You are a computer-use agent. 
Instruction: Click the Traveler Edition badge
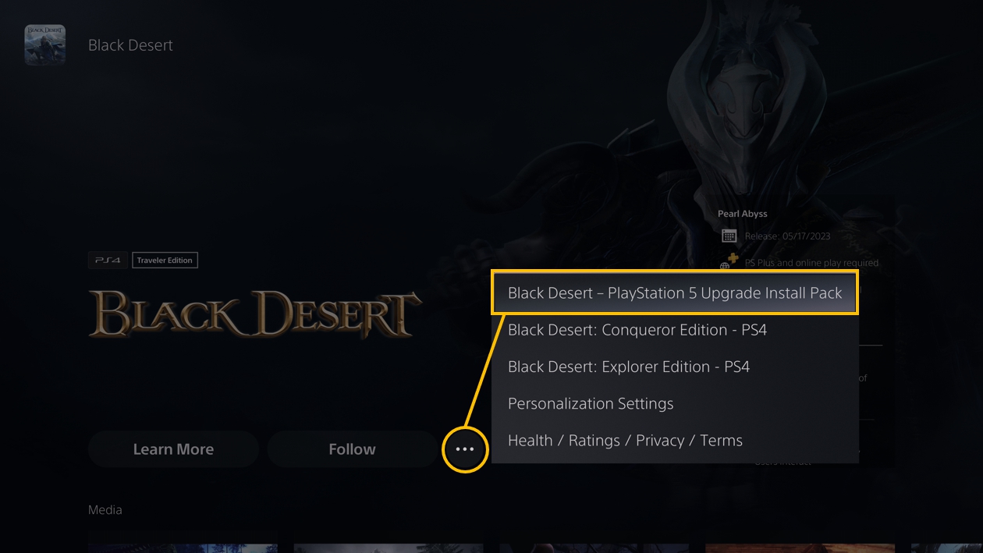coord(165,261)
